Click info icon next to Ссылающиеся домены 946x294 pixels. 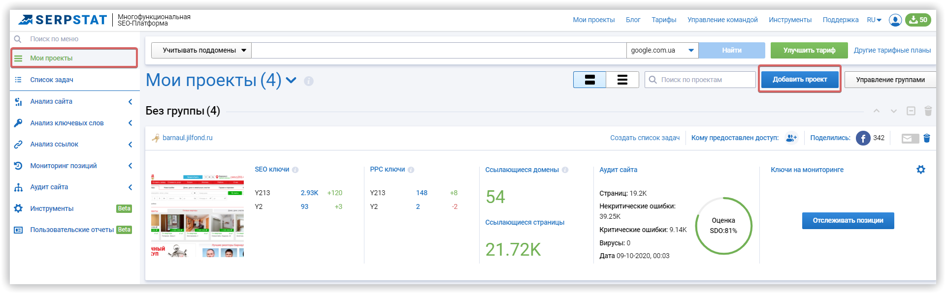point(565,170)
